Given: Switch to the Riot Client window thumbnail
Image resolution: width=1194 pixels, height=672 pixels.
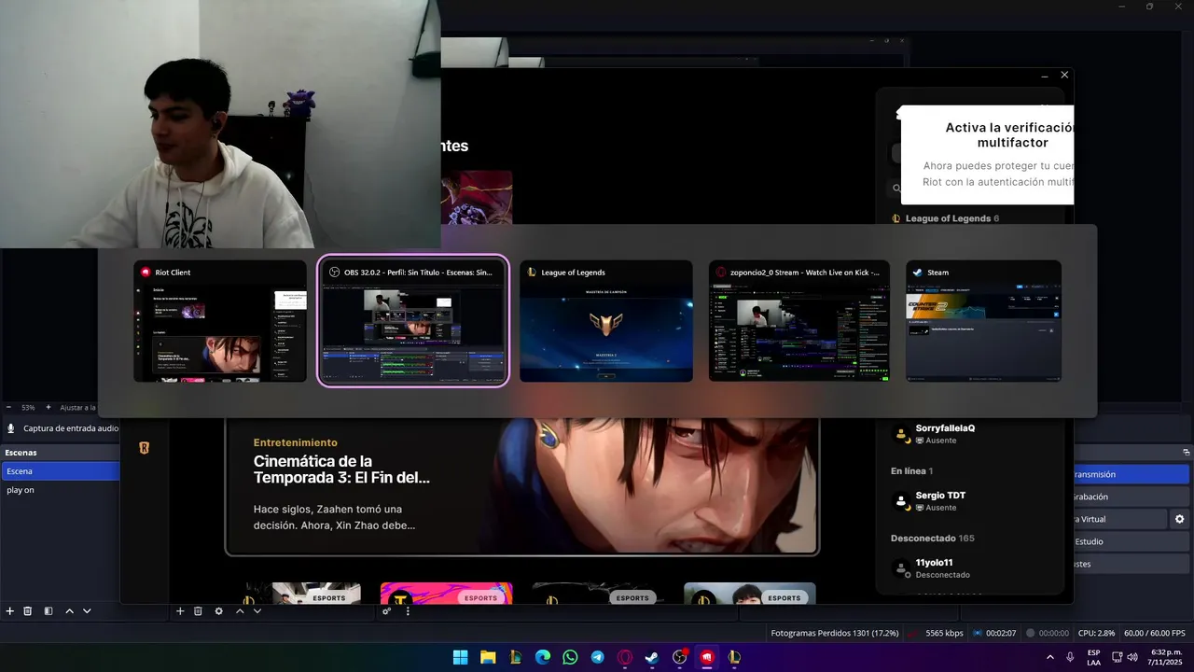Looking at the screenshot, I should click(220, 321).
